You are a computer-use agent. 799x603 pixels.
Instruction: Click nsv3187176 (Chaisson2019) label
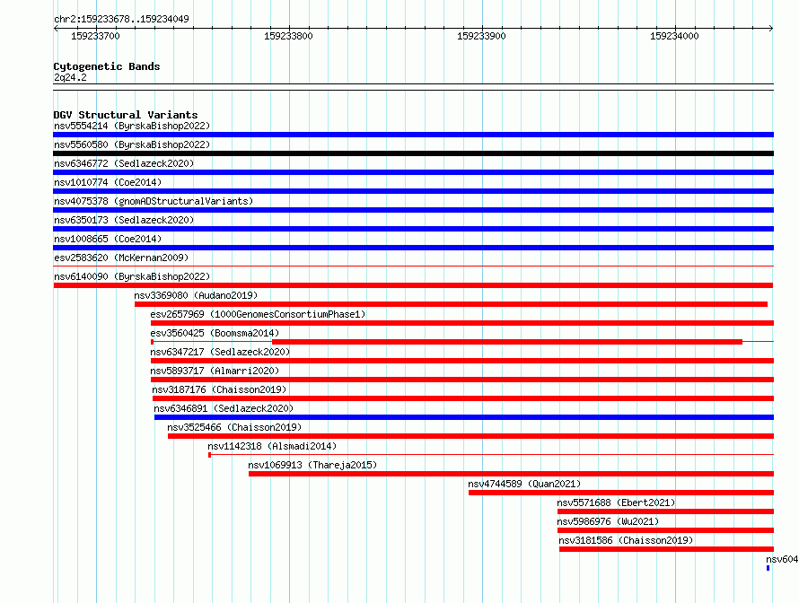coord(219,389)
